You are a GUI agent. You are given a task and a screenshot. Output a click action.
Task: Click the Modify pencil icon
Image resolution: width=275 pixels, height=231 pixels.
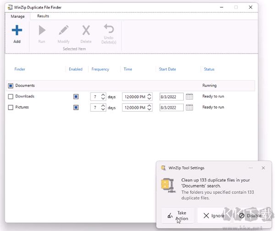tap(64, 31)
